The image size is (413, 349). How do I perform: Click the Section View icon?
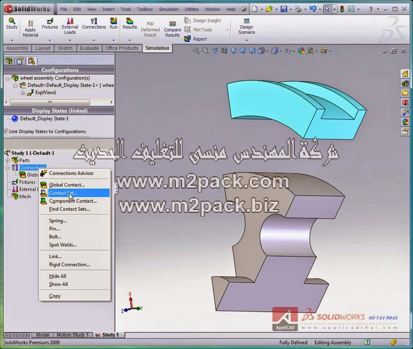(224, 51)
